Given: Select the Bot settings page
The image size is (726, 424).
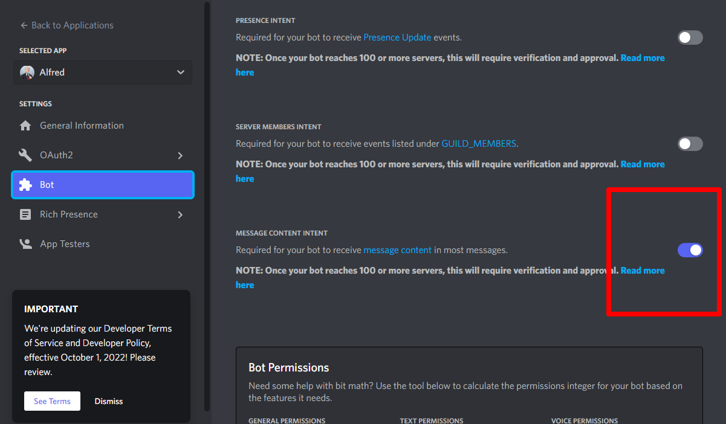Looking at the screenshot, I should tap(103, 185).
